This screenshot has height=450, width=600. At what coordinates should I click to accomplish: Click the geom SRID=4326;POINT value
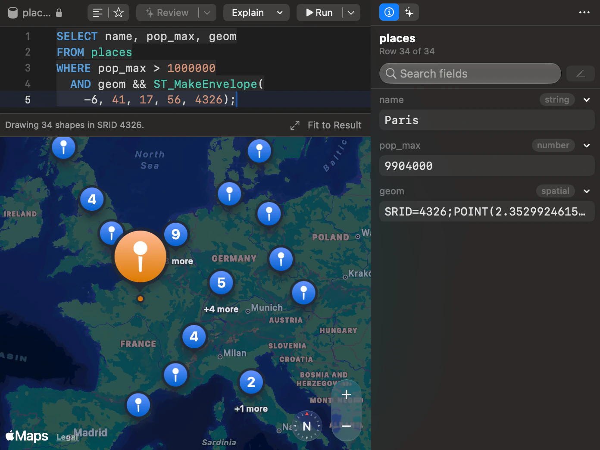pyautogui.click(x=487, y=211)
